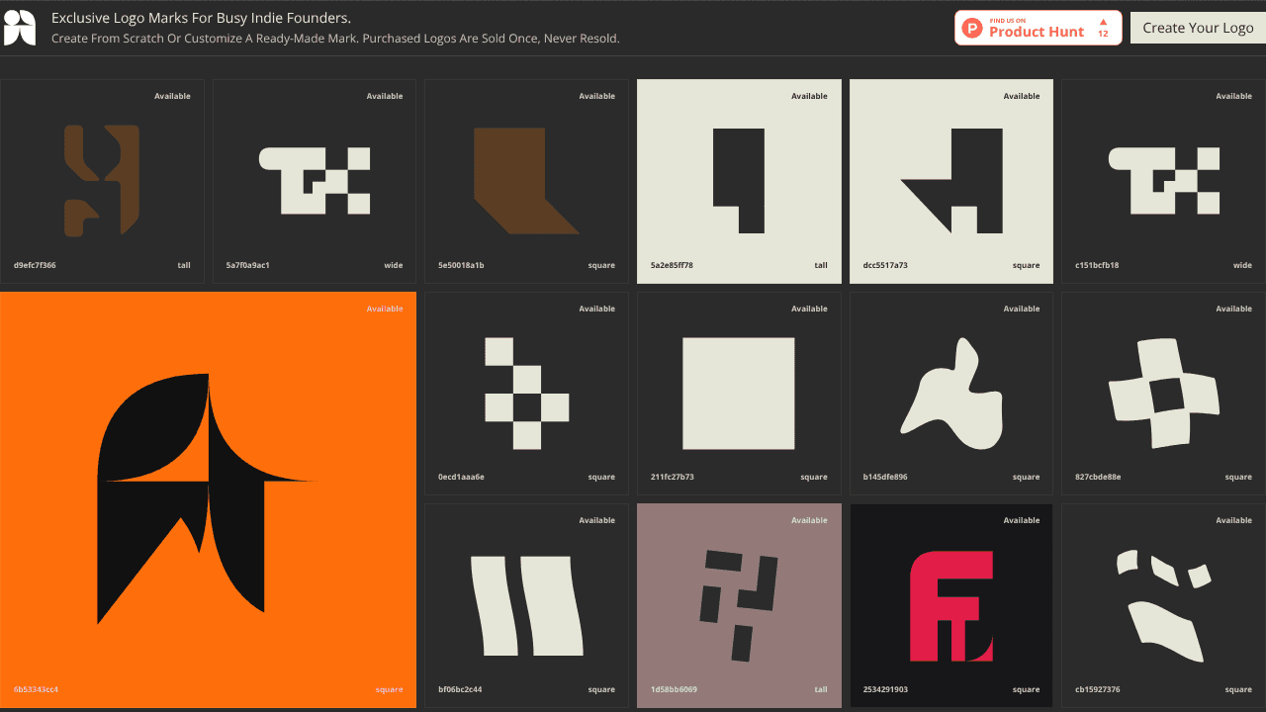
Task: Click the ID text 5e50018a1b
Action: coord(461,265)
